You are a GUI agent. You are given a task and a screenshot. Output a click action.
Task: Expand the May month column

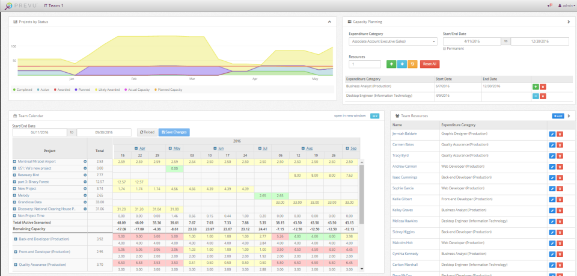[170, 149]
